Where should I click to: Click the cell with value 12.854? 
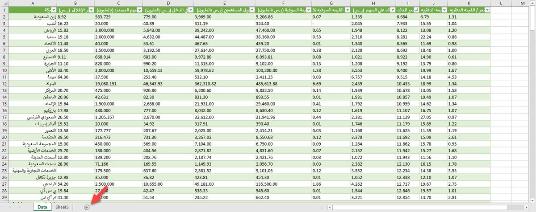[407, 196]
